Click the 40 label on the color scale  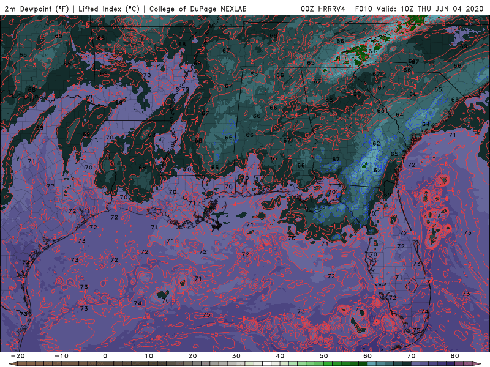280,356
